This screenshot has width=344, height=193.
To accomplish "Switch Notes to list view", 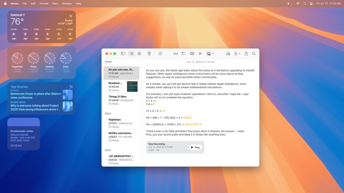I will [132, 53].
